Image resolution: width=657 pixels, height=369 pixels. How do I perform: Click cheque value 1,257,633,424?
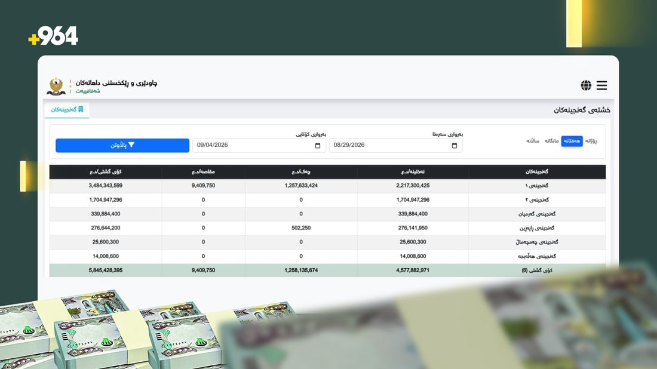pos(301,186)
